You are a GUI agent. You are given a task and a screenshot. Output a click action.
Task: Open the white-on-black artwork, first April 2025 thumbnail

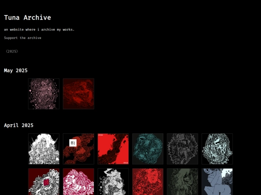[44, 149]
